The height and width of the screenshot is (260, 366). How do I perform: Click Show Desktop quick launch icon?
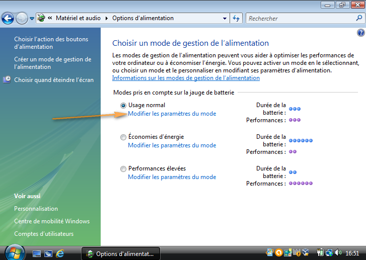click(36, 253)
